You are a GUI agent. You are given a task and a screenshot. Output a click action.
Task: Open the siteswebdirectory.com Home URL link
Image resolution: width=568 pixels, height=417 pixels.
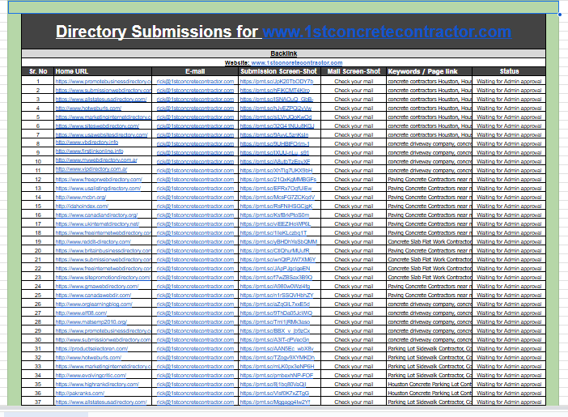(97, 126)
